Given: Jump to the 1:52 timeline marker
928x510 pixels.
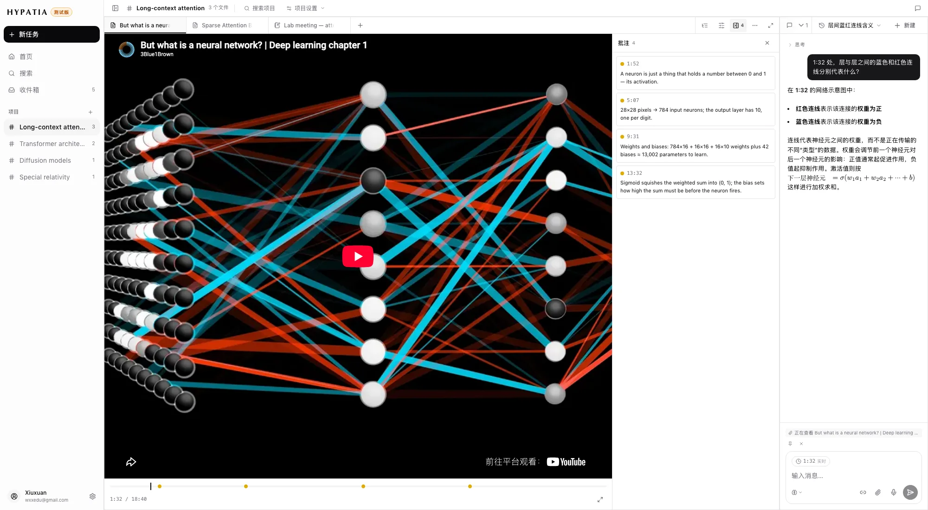Looking at the screenshot, I should pos(160,486).
